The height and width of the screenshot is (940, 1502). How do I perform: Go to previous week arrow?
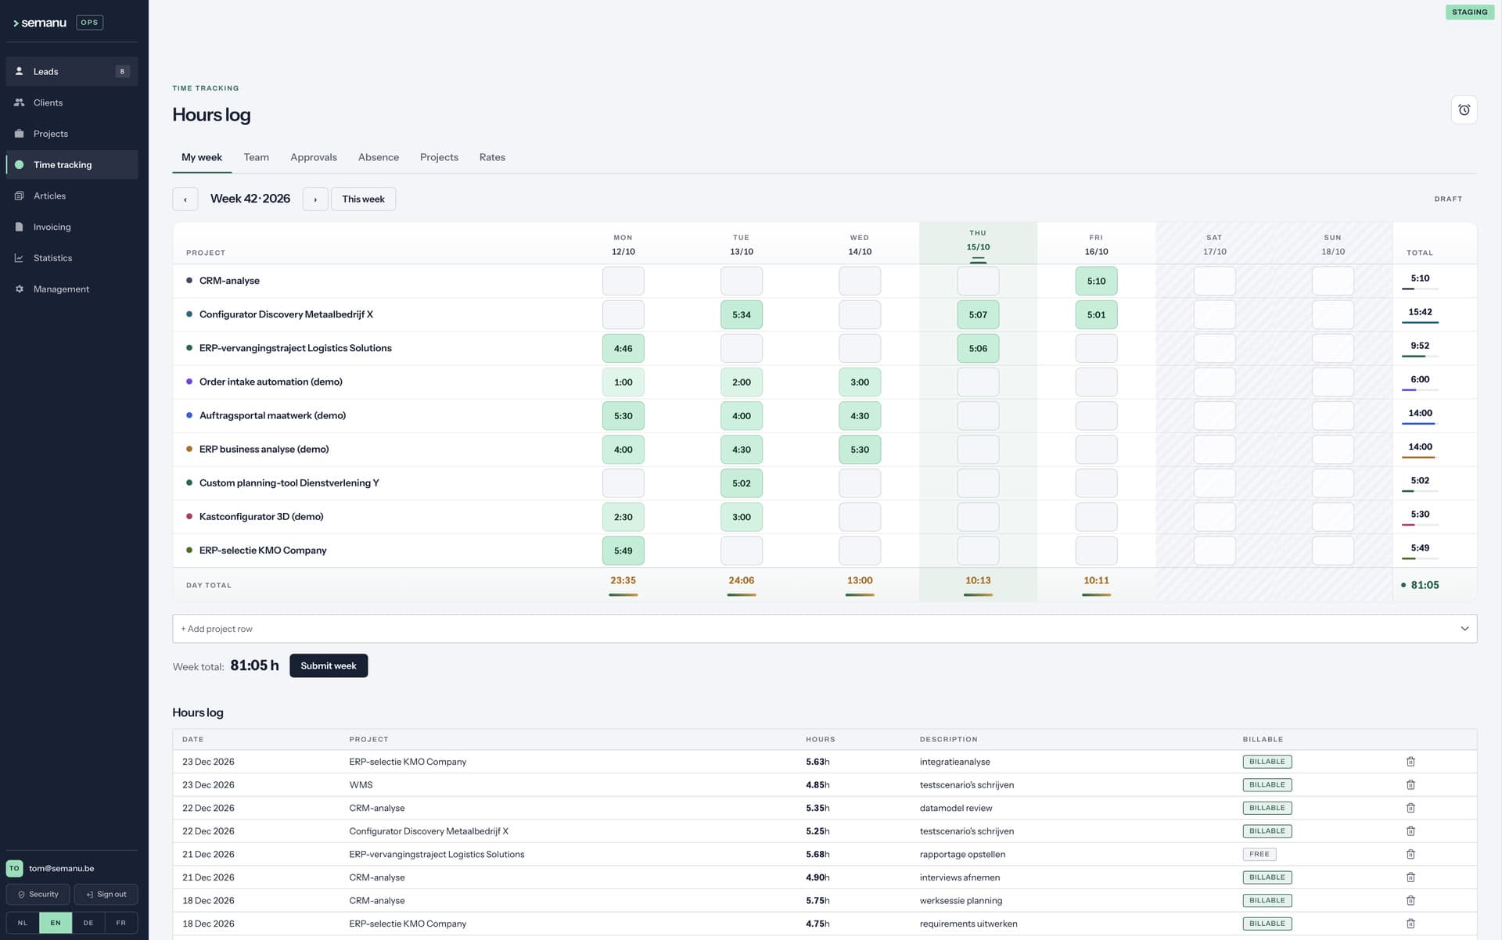pos(185,199)
